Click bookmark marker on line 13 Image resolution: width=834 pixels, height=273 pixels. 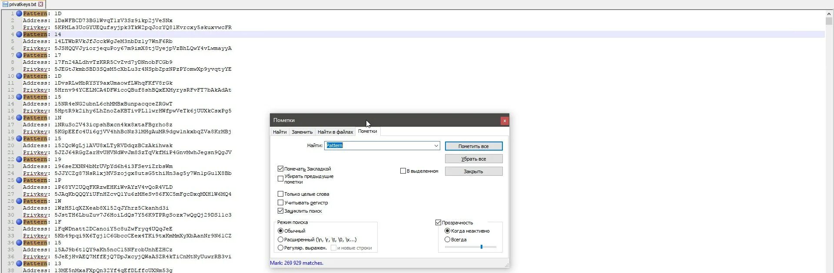[19, 97]
